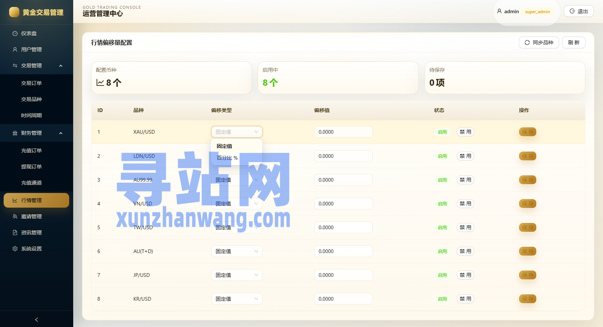Screen dimensions: 603x327
Task: Click the AU(T+D) symbol cell
Action: coord(143,251)
